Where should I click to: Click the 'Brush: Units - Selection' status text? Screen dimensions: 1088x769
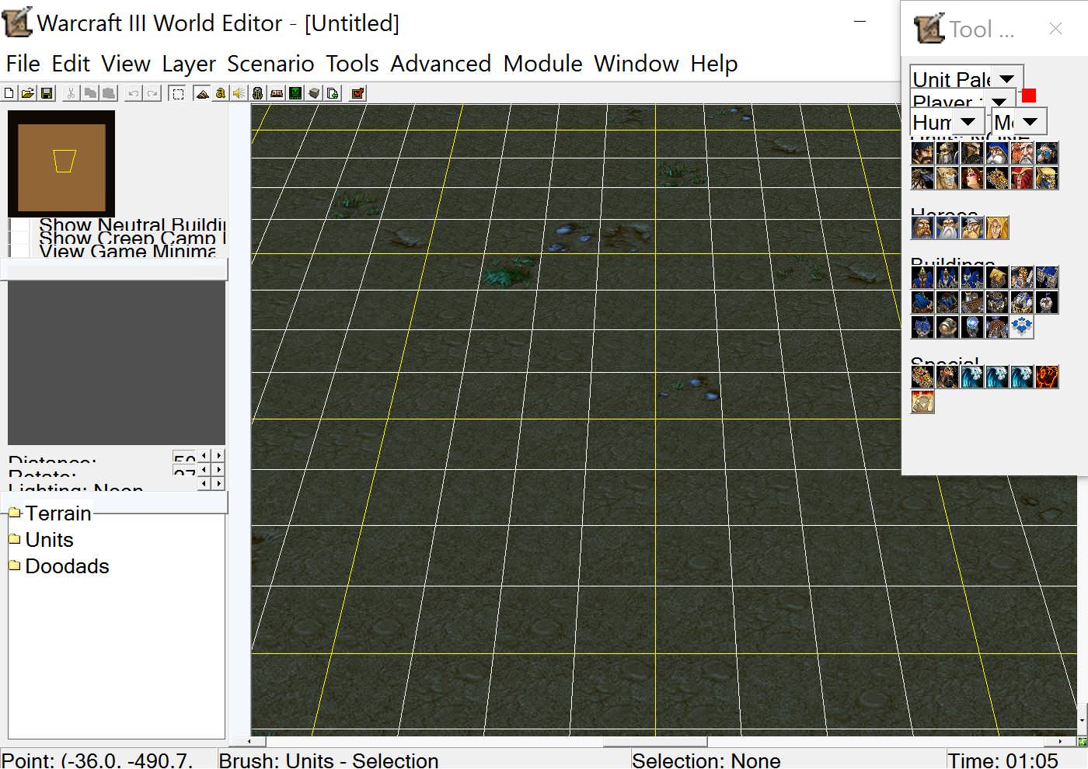tap(329, 760)
